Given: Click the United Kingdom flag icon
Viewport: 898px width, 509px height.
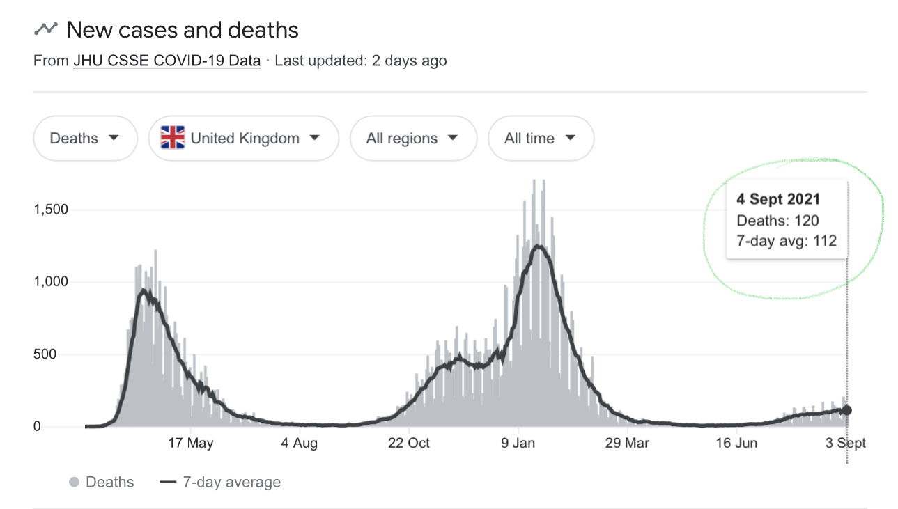Looking at the screenshot, I should tap(173, 138).
